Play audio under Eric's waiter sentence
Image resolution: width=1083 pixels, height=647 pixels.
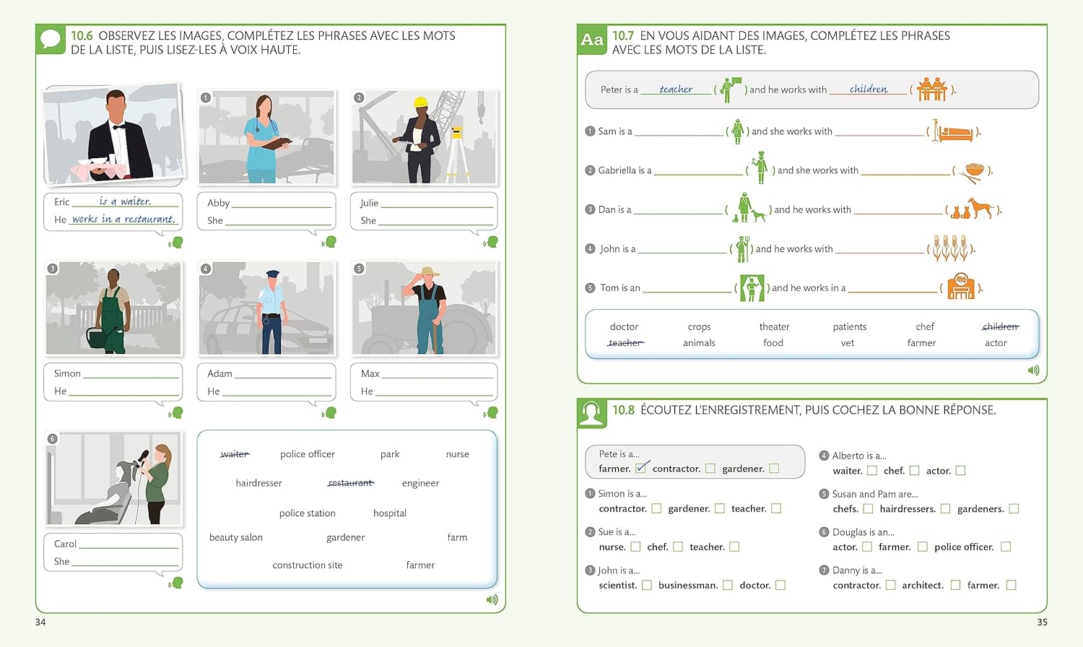click(175, 243)
